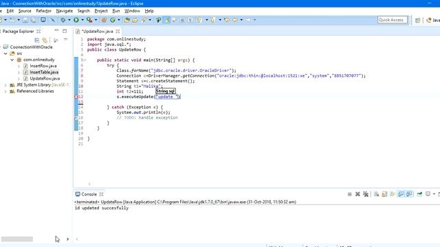Click the Last Edit Location arrow icon
Screen dimensions: 440x247
(227, 20)
